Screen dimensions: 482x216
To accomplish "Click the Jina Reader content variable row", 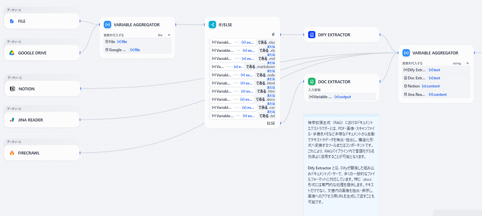I will point(436,95).
